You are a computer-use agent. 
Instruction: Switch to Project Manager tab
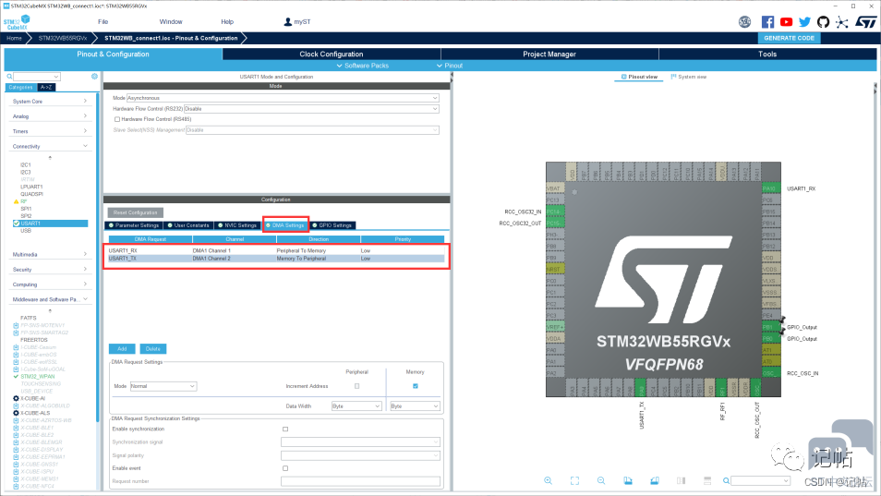coord(549,54)
